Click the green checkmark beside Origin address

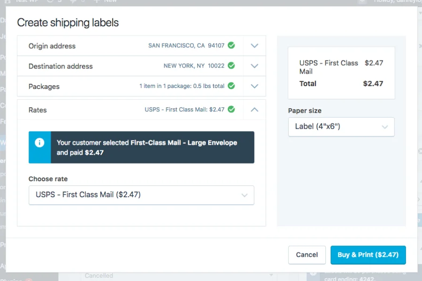click(x=231, y=45)
